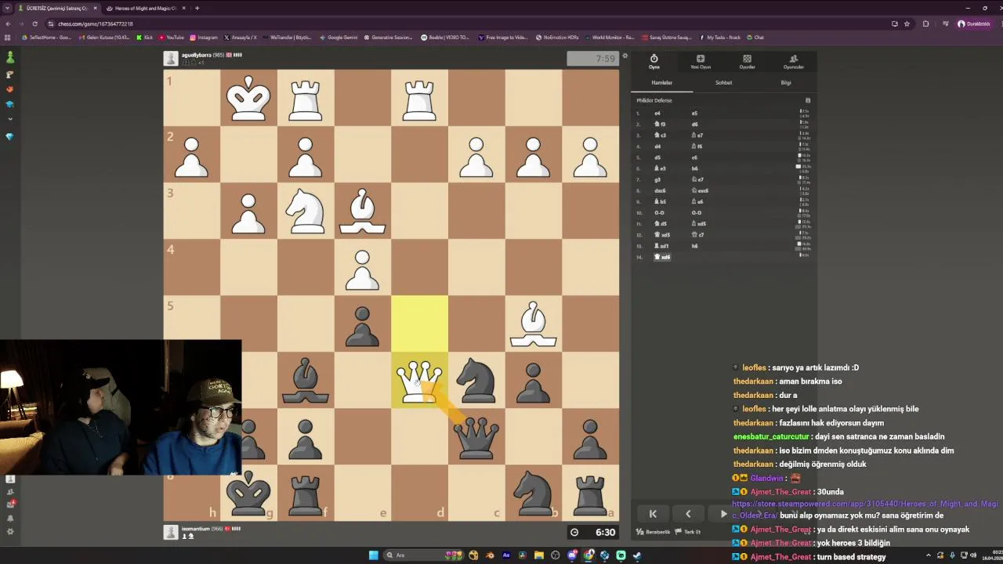Click the top clock showing 7:59
Screen dimensions: 1003x564
click(x=593, y=59)
